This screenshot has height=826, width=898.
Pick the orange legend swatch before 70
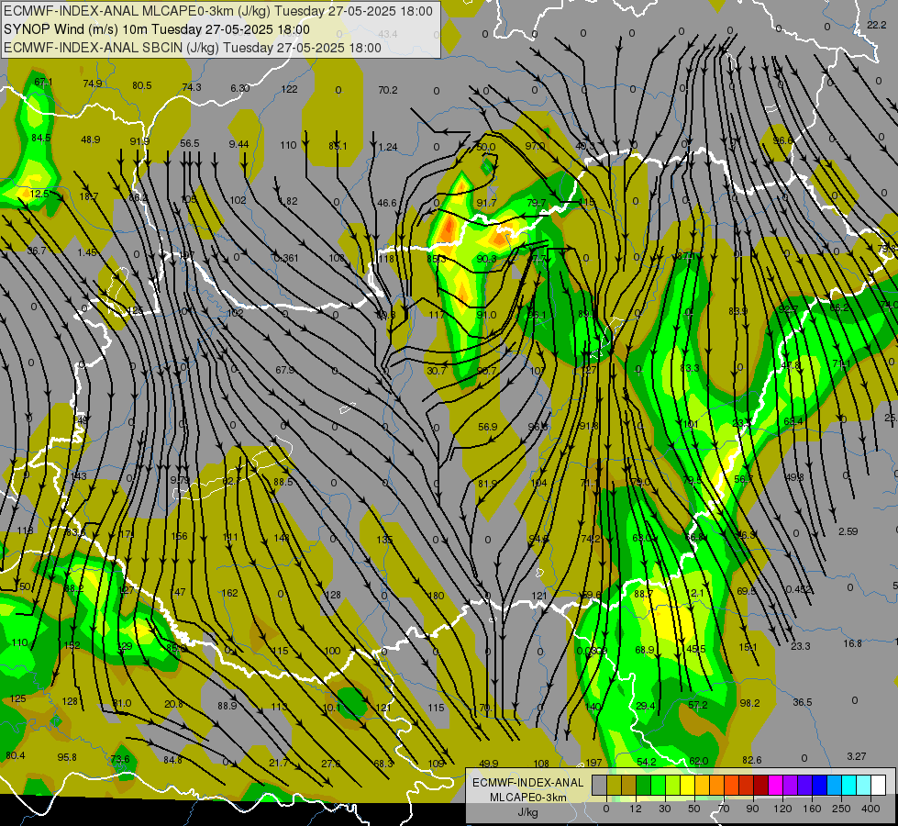tap(717, 785)
